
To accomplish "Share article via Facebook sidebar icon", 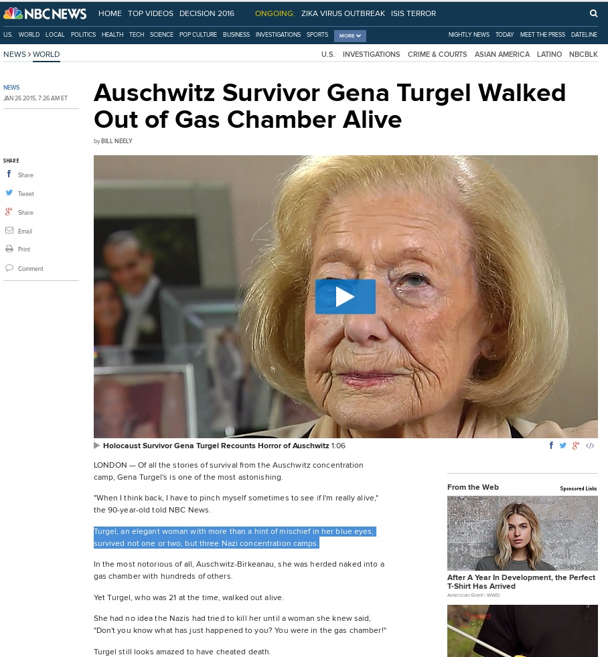I will tap(9, 174).
